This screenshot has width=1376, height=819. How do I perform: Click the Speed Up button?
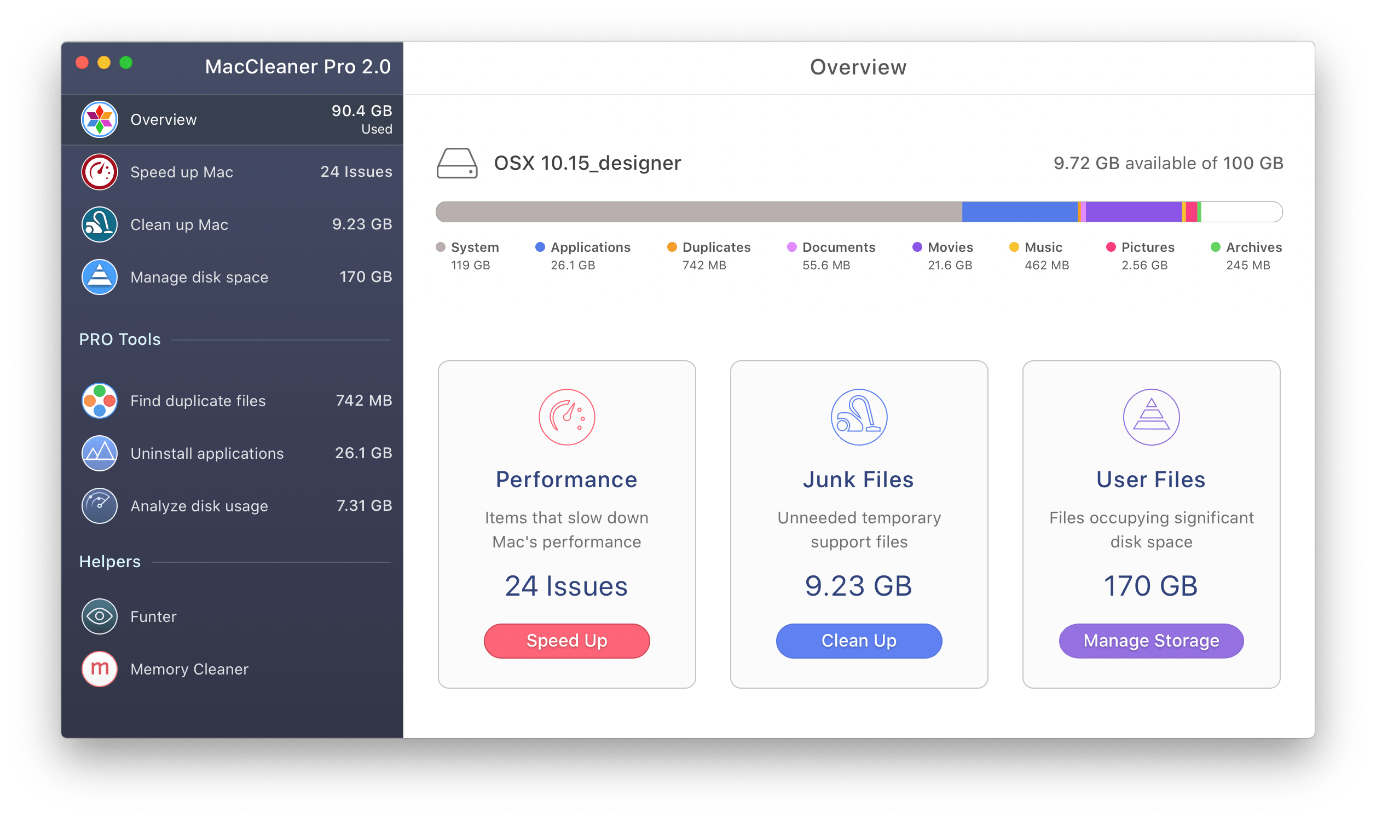(568, 641)
